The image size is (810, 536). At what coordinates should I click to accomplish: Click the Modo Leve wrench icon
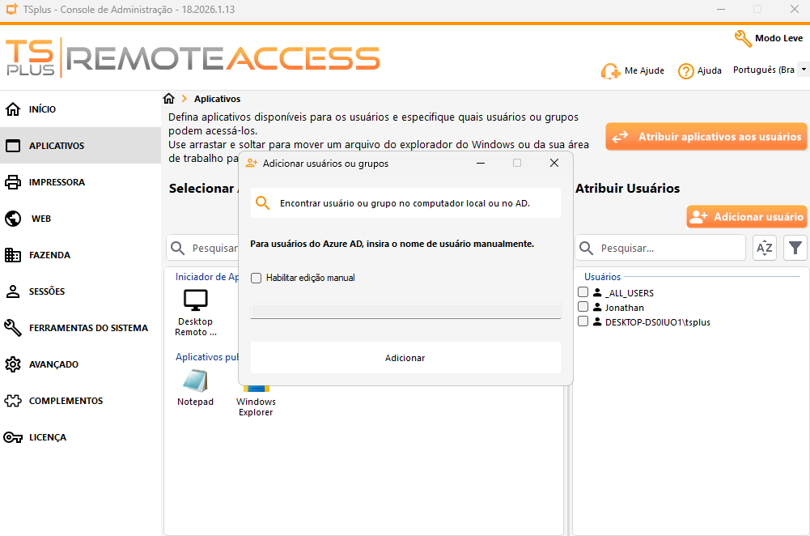(x=743, y=38)
